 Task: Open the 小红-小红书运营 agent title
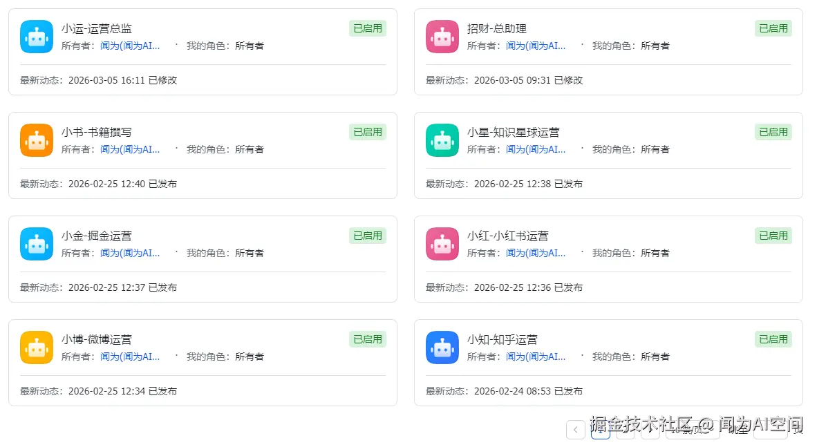(x=507, y=236)
